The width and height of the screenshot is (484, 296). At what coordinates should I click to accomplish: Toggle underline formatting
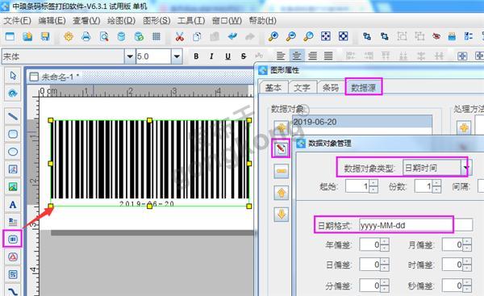click(227, 56)
